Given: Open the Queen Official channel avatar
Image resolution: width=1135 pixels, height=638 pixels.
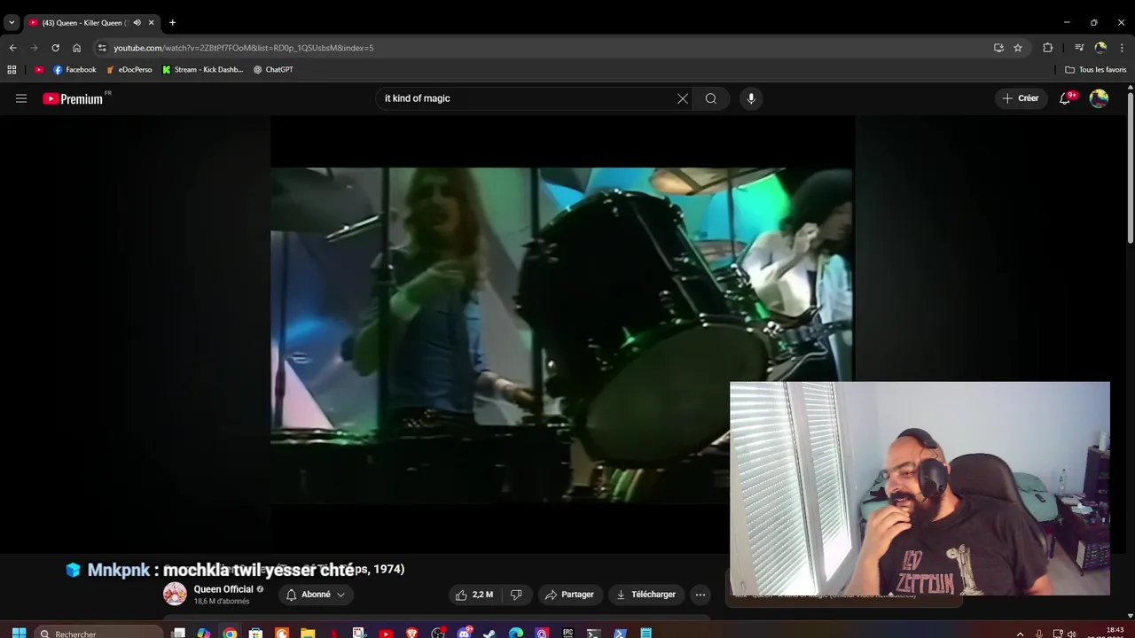Looking at the screenshot, I should point(175,595).
